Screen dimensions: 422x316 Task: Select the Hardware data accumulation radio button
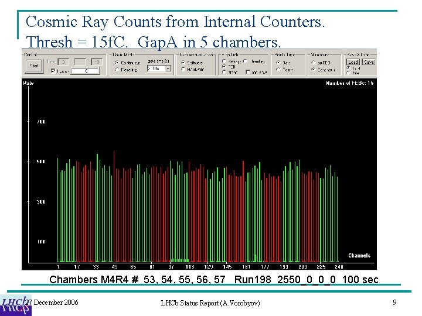[183, 69]
